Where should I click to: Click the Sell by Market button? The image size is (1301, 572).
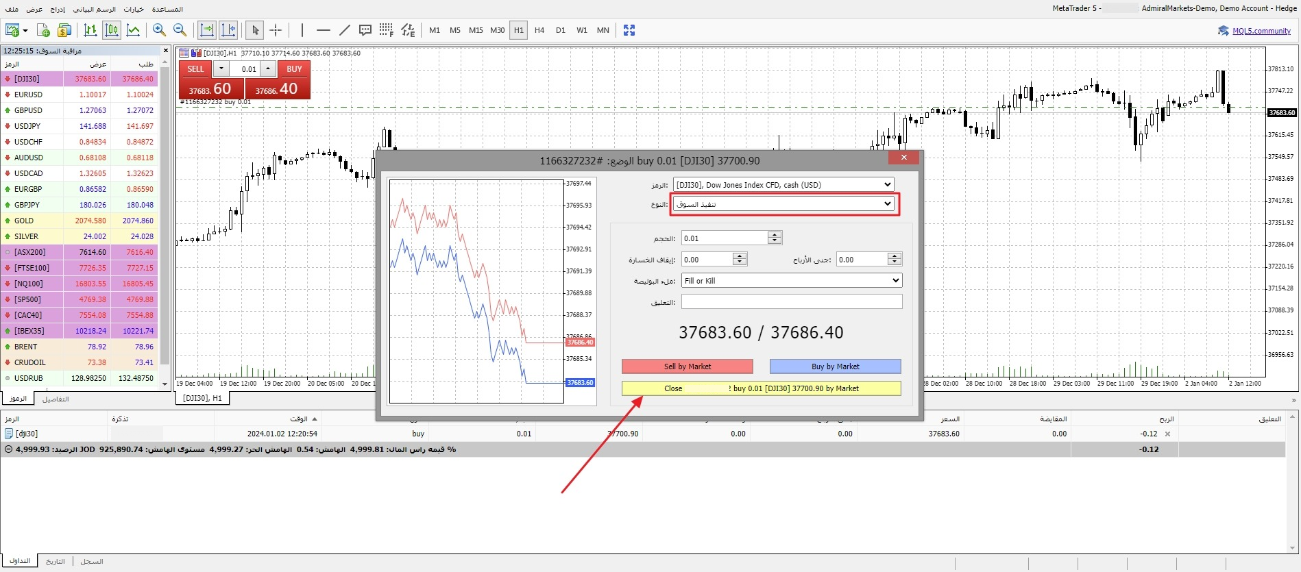point(688,366)
